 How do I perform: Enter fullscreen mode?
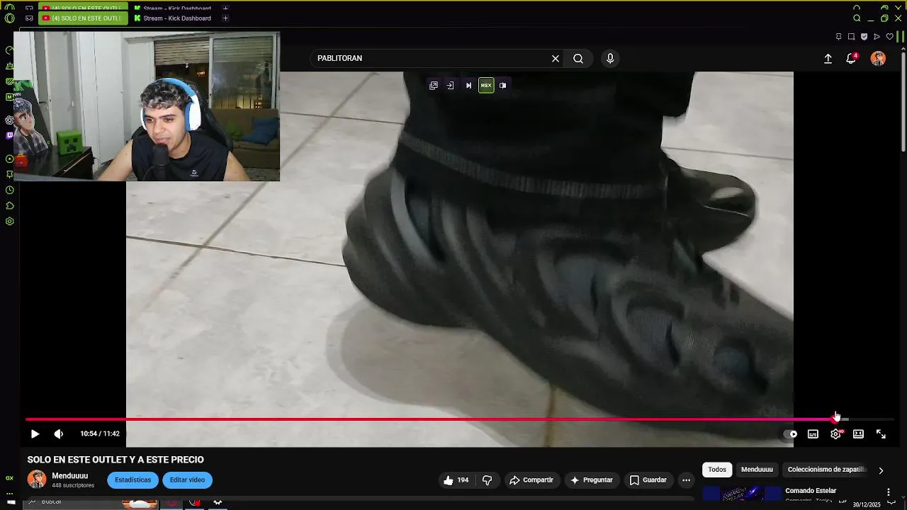[x=881, y=434]
